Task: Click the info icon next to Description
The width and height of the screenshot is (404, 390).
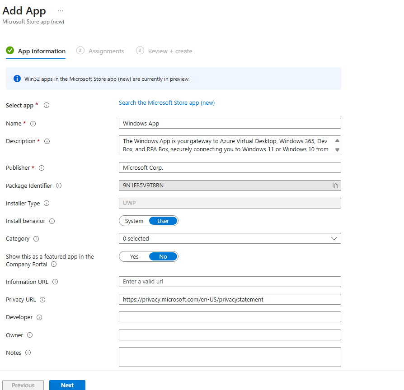Action: [47, 141]
